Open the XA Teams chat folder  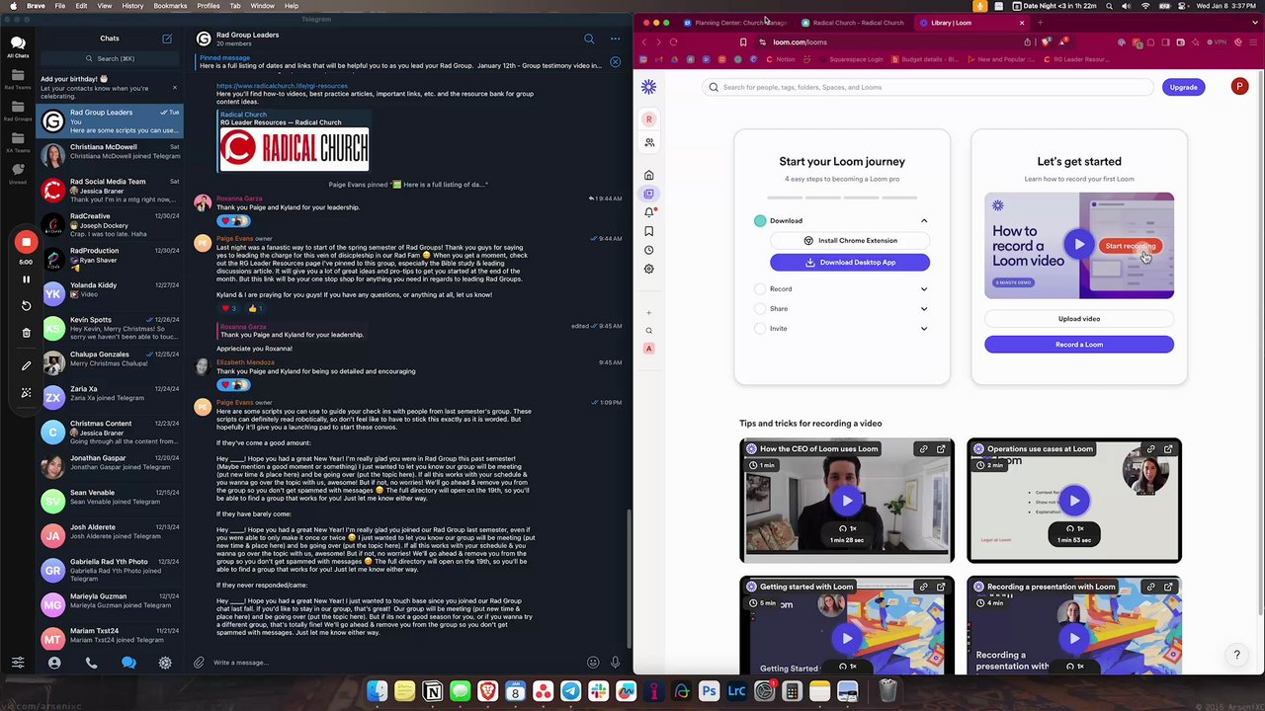18,143
